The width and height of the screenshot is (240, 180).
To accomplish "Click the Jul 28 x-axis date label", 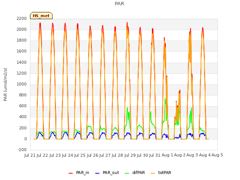I will tap(117, 155).
